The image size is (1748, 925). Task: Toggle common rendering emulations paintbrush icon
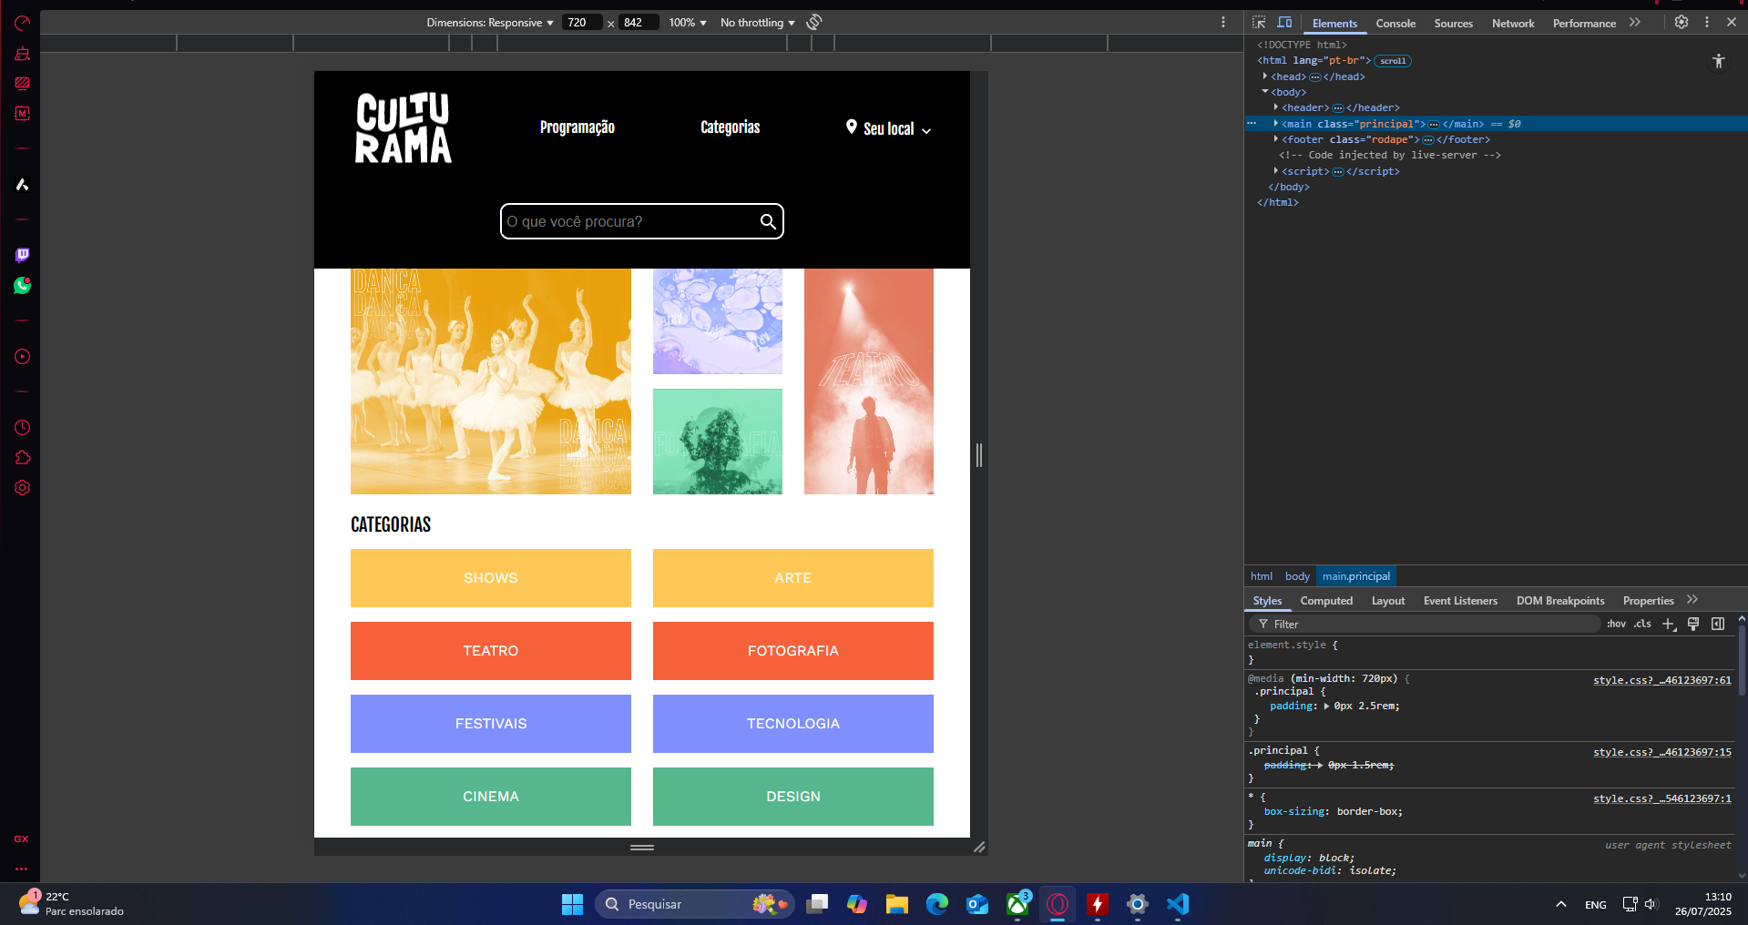[1693, 624]
